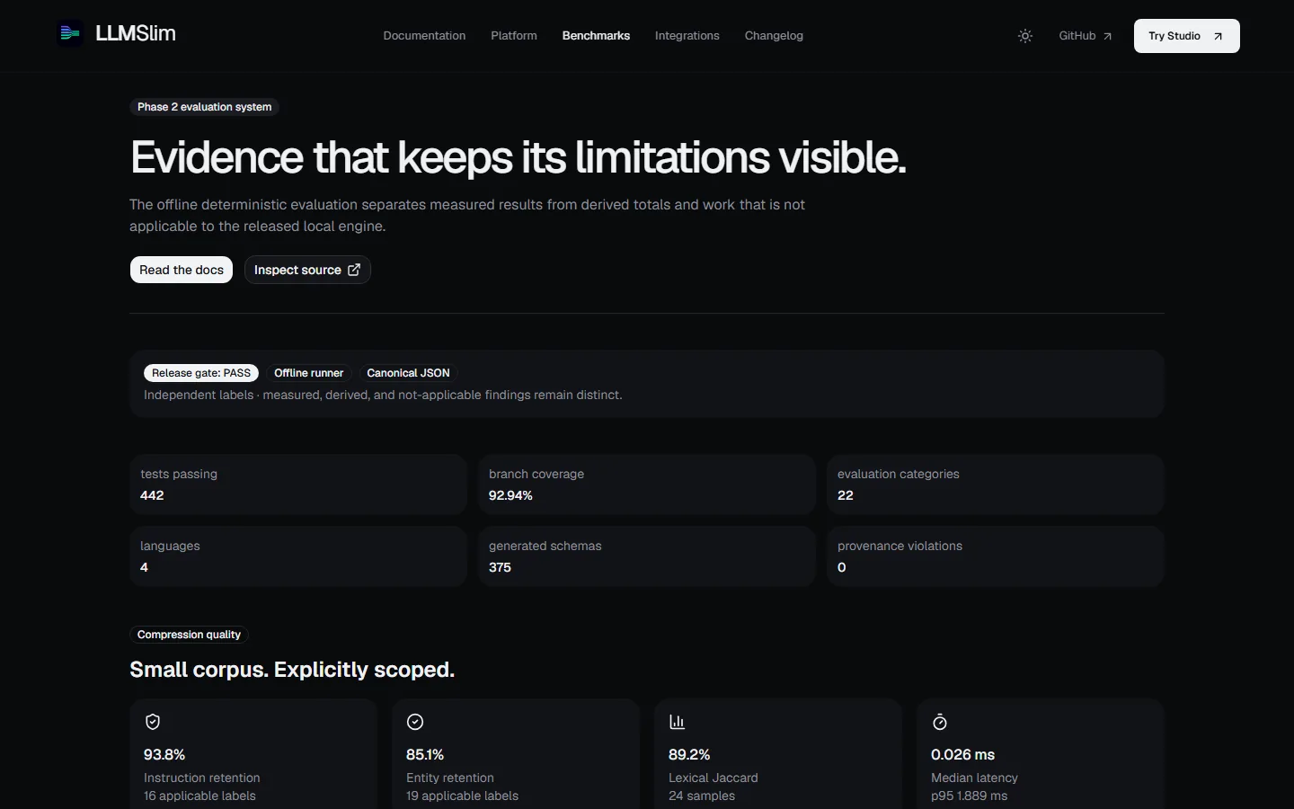1294x809 pixels.
Task: Open the GitHub link
Action: 1086,36
